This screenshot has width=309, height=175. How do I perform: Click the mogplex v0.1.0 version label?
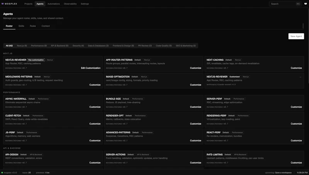click(10, 173)
